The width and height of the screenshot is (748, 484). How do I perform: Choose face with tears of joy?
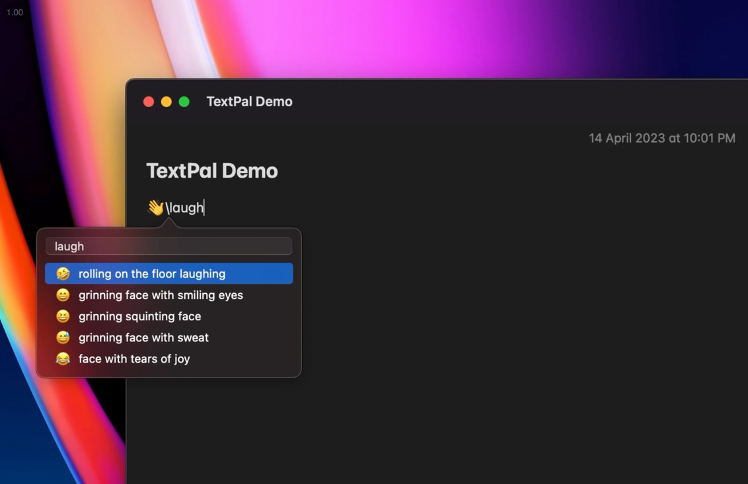coord(169,359)
